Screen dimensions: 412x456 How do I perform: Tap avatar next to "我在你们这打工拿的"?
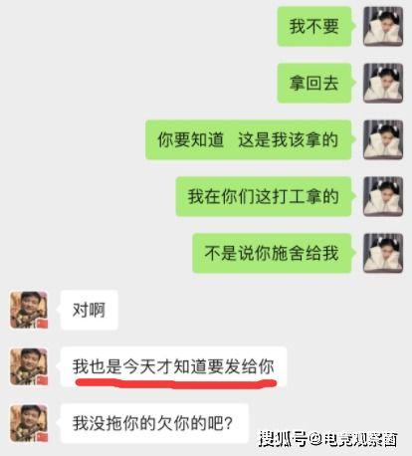pos(383,196)
